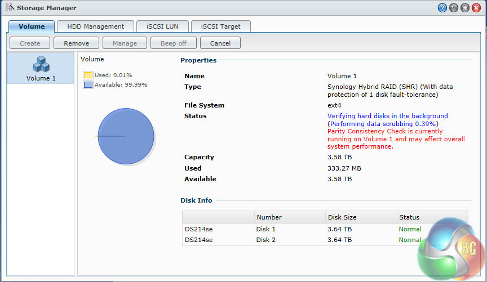
Task: Open help with the question mark icon
Action: (x=442, y=8)
